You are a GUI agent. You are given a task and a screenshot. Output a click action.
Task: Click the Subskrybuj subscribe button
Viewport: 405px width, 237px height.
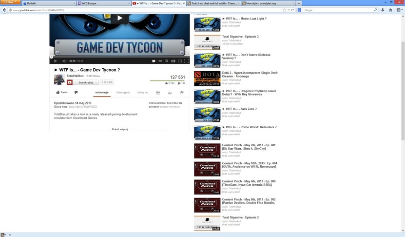click(83, 82)
